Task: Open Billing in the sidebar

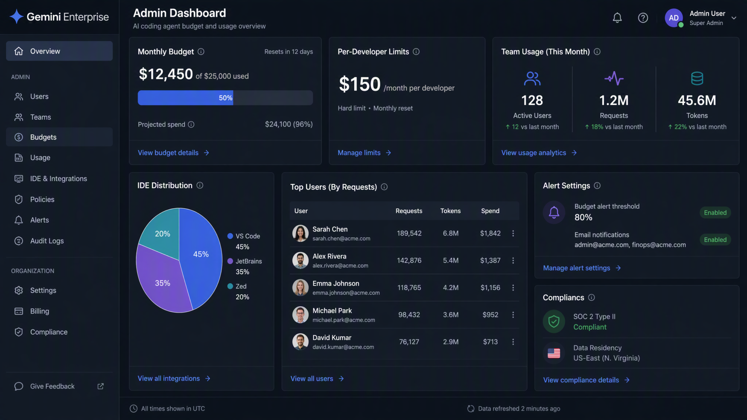Action: (59, 311)
